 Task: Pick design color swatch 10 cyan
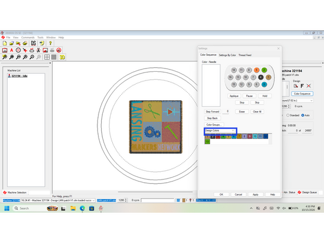(x=255, y=136)
